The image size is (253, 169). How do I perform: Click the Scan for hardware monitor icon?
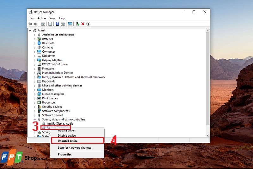pyautogui.click(x=70, y=24)
